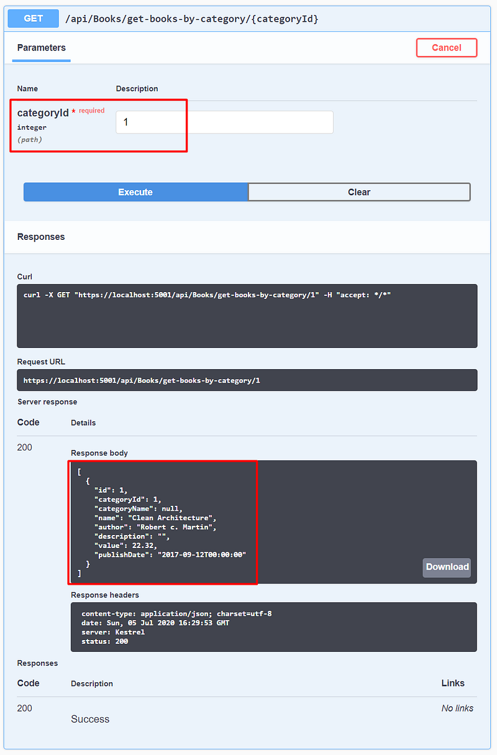Image resolution: width=497 pixels, height=755 pixels.
Task: Click the categoryId input field
Action: click(x=224, y=122)
